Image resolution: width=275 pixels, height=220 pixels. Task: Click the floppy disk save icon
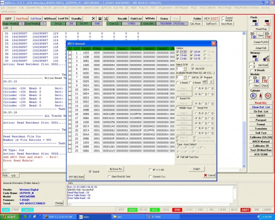(x=100, y=18)
